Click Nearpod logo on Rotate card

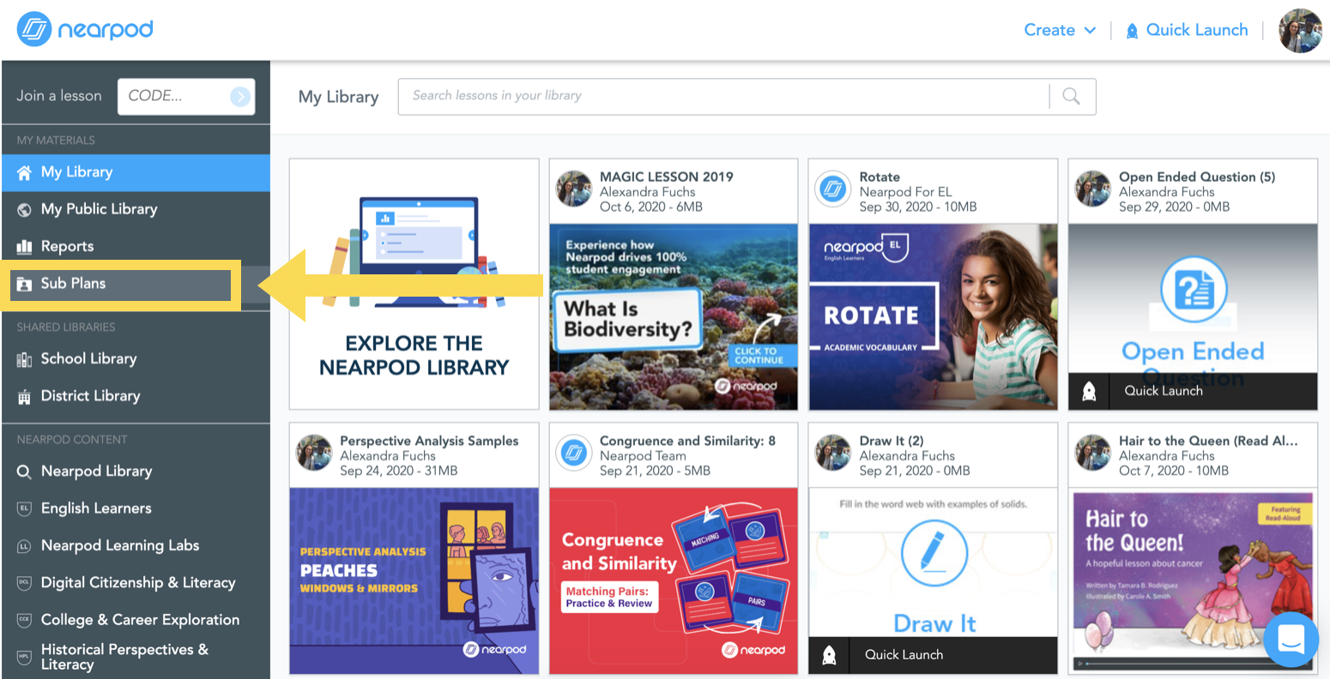click(x=833, y=189)
